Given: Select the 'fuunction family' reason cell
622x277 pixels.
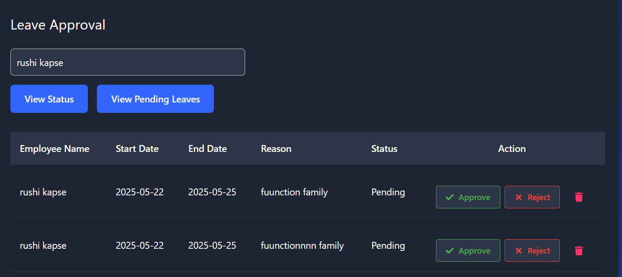Looking at the screenshot, I should (294, 192).
